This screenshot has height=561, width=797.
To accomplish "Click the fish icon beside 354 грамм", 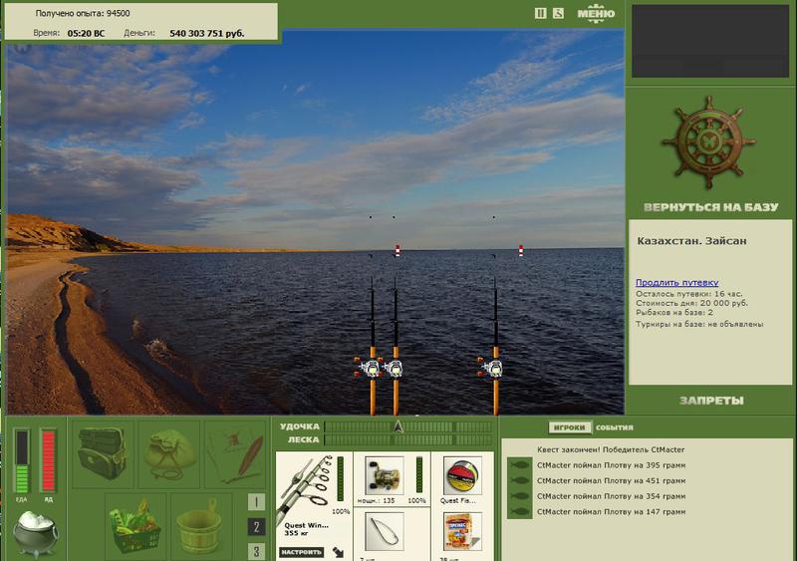I will 519,496.
